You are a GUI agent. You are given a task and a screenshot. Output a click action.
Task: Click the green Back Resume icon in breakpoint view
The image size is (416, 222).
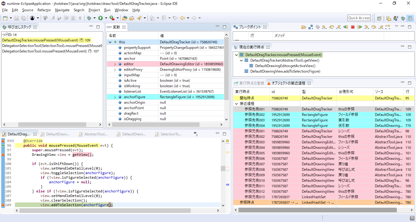345,27
